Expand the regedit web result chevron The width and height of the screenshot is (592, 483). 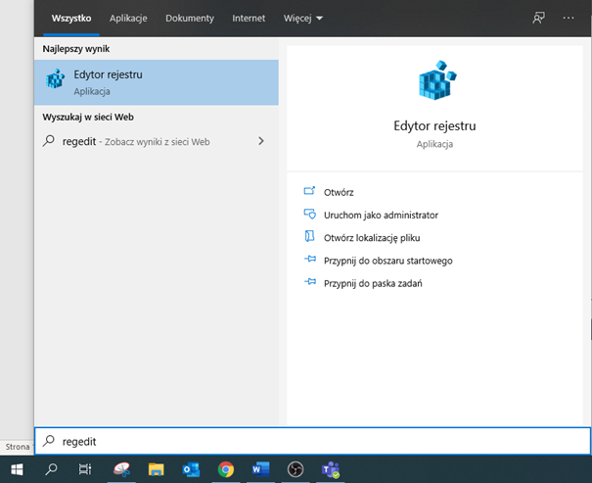pyautogui.click(x=260, y=141)
